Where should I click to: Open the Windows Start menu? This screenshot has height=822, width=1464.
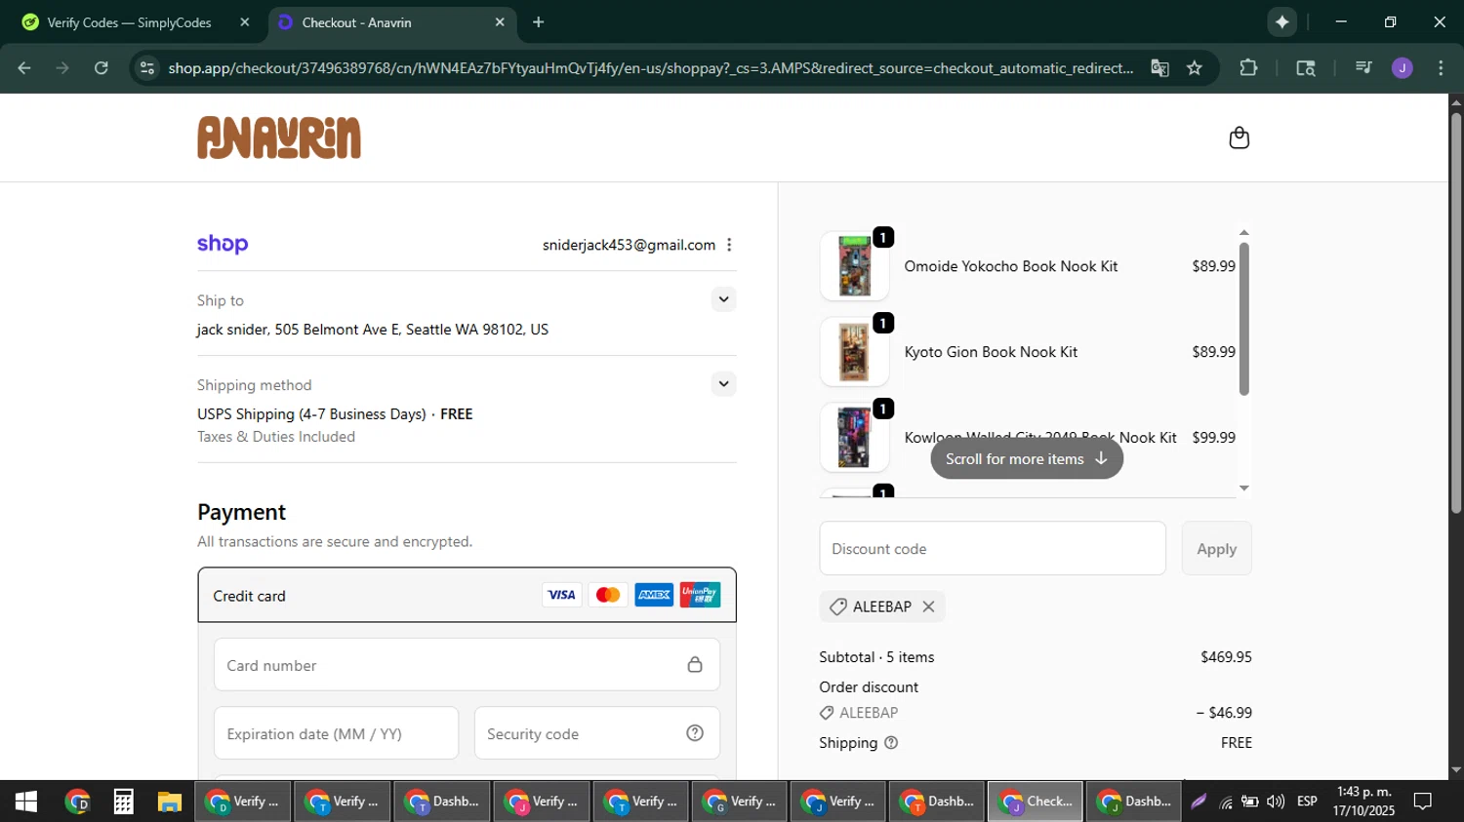tap(25, 802)
